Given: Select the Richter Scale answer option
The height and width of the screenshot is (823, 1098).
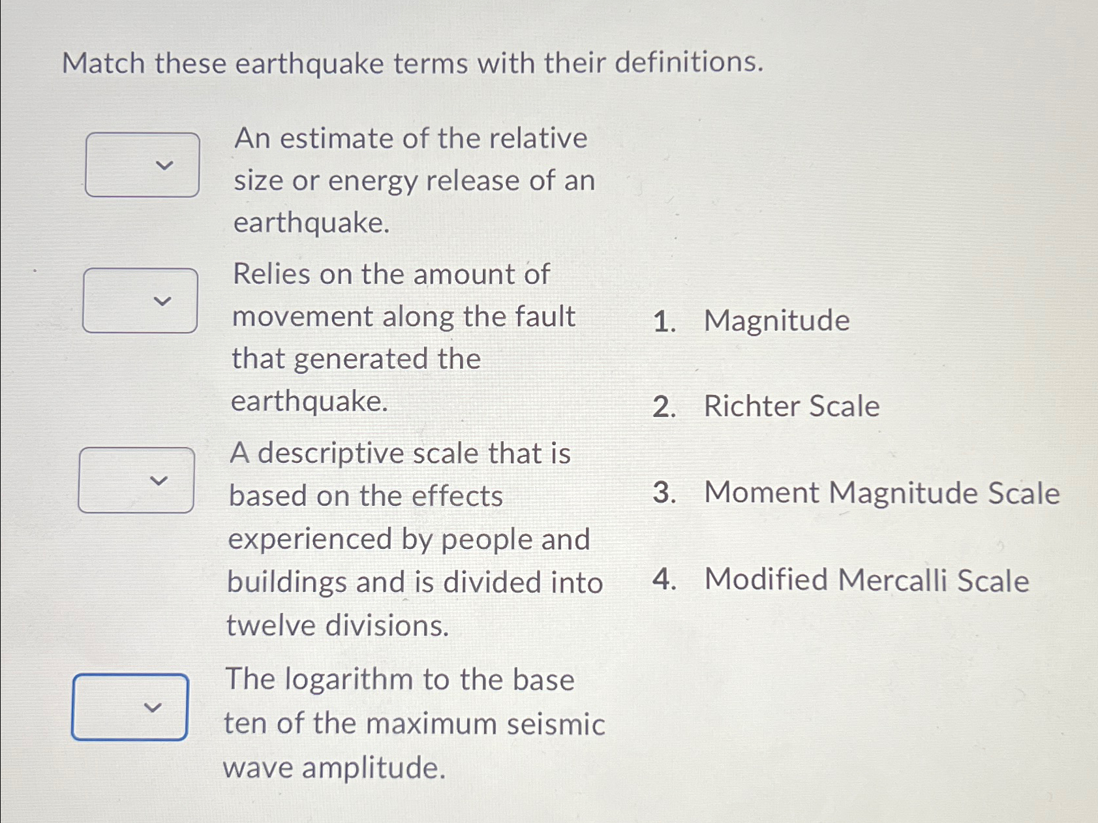Looking at the screenshot, I should [792, 406].
